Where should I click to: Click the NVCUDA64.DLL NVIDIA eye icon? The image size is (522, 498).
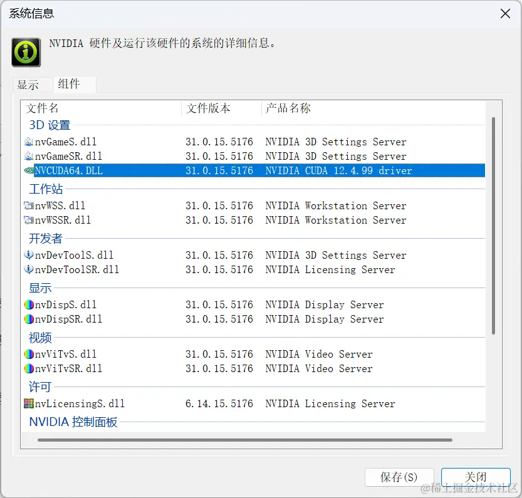tap(29, 170)
